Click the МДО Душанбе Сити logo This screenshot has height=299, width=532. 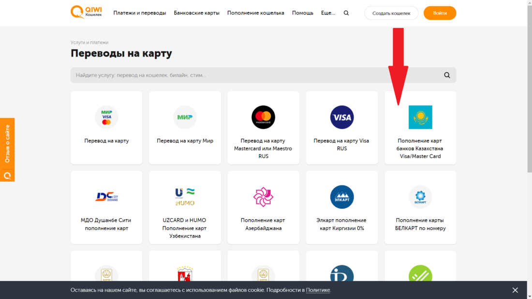tap(106, 197)
